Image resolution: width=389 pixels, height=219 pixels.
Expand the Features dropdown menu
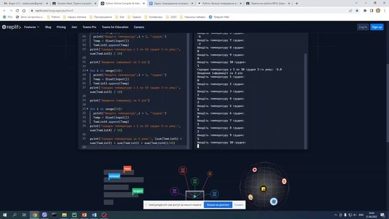32,27
